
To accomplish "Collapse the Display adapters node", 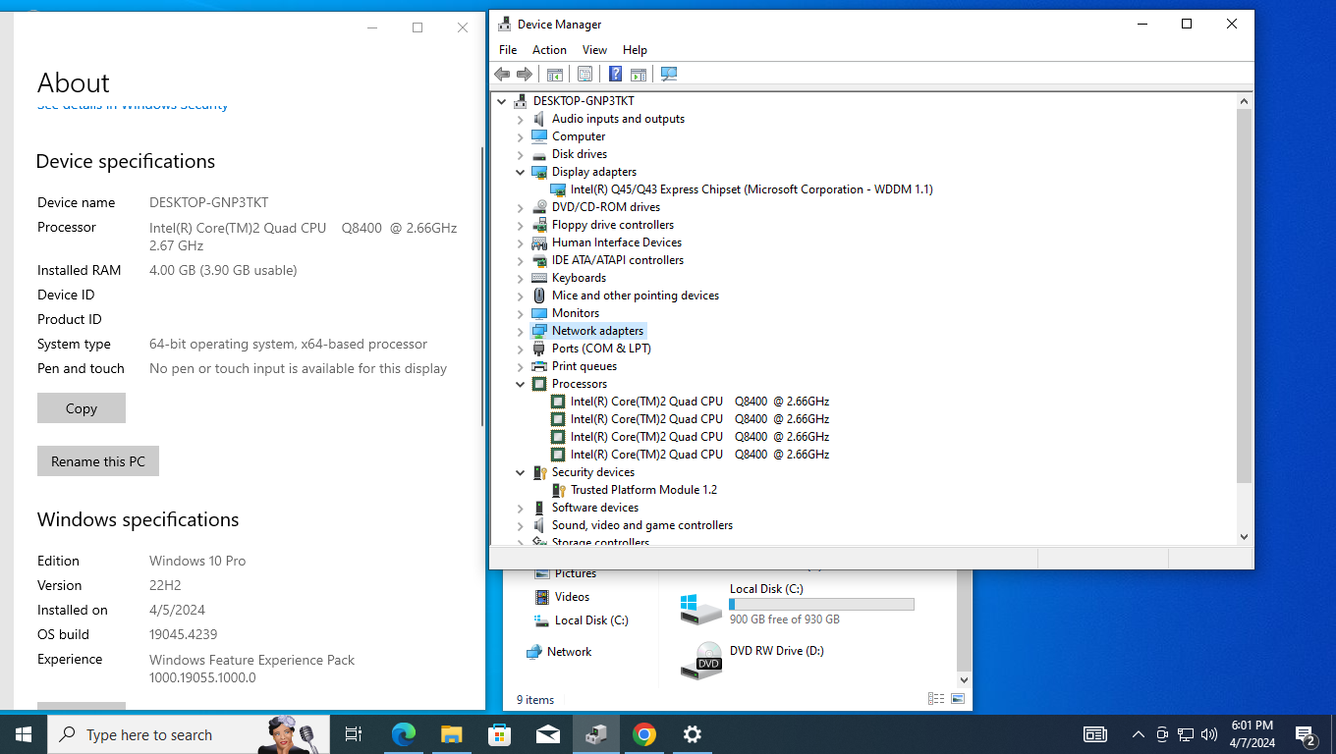I will pos(521,172).
